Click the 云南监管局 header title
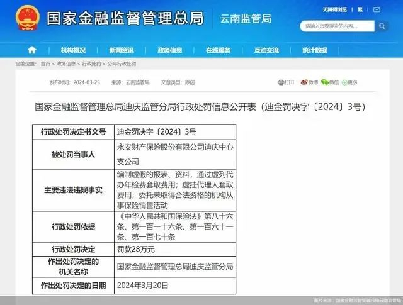 246,19
